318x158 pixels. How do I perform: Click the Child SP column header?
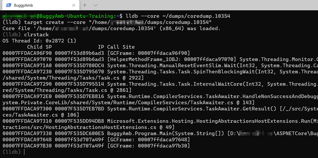[x=39, y=47]
